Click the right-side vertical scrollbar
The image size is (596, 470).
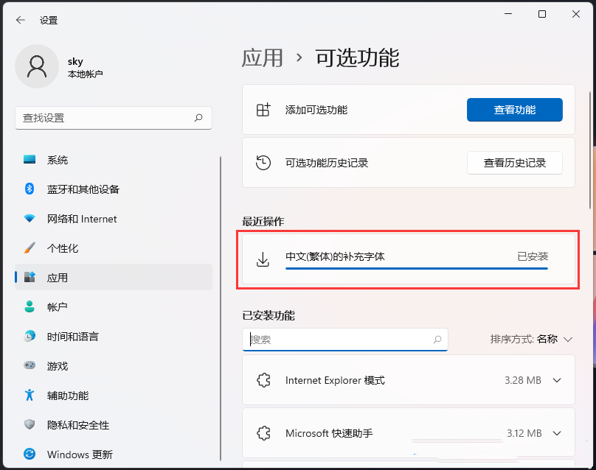590,150
